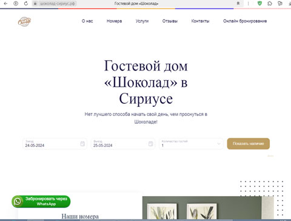Viewport: 291px width, 221px height.
Task: Bookmark this page with the bookmark icon
Action: point(238,4)
